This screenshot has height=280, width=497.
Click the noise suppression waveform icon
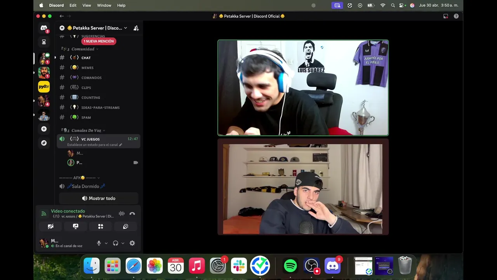click(x=122, y=213)
